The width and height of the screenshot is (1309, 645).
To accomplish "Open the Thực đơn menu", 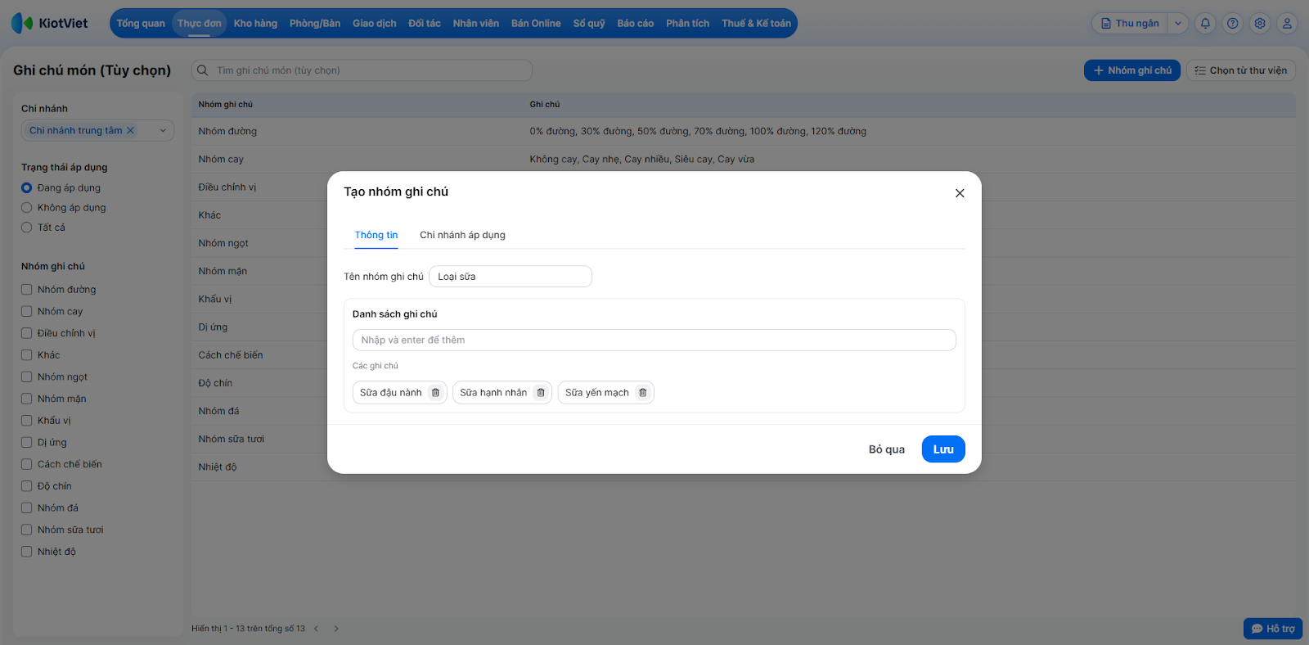I will tap(200, 24).
